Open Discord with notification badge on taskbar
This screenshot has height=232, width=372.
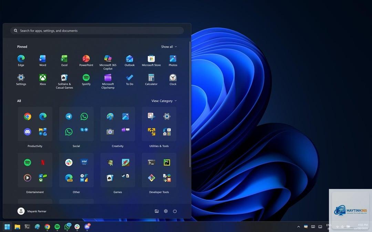coord(87,226)
